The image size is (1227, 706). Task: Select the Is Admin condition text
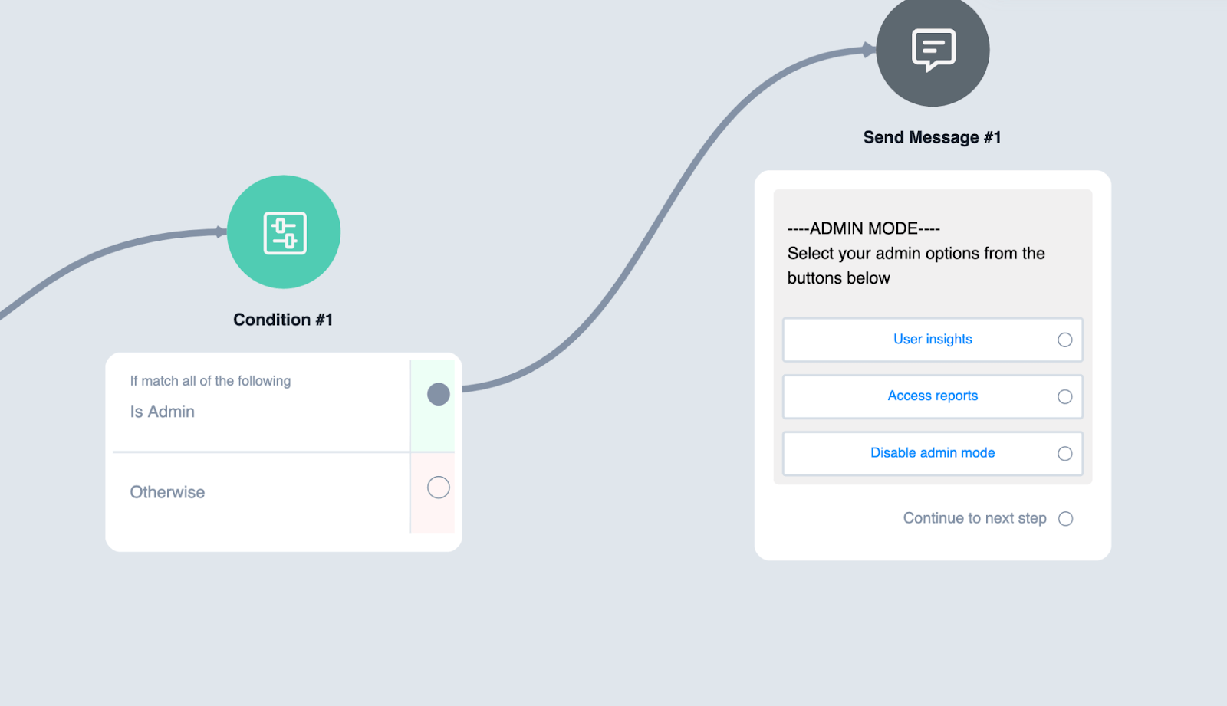[163, 412]
